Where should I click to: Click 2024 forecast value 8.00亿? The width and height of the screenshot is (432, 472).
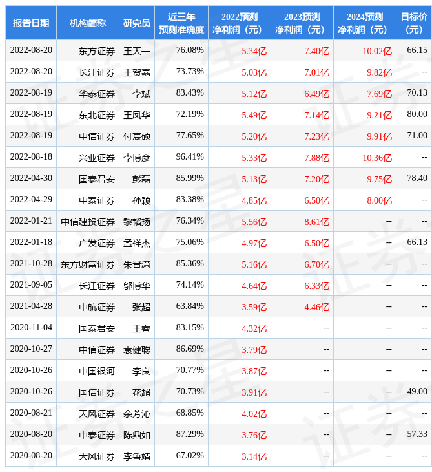[x=380, y=201]
